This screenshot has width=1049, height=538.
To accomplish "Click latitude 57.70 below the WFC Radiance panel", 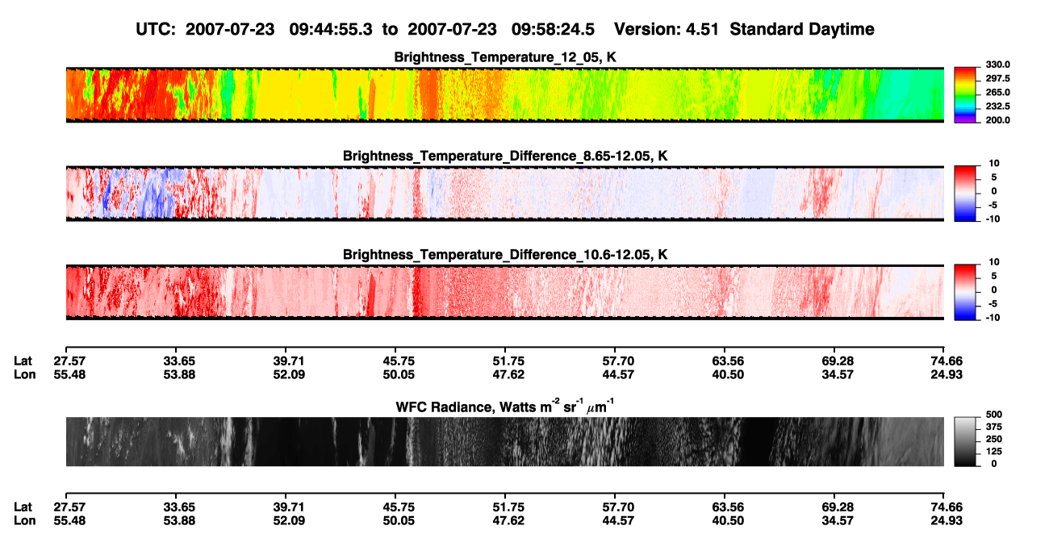I will pyautogui.click(x=615, y=507).
